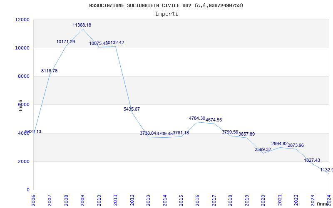Click the 2020 x-axis year label
The width and height of the screenshot is (333, 208).
pyautogui.click(x=263, y=200)
